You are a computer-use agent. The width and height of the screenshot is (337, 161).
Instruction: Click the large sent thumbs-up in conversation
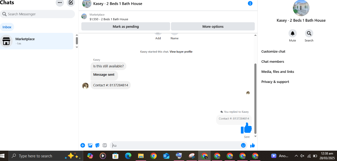tap(246, 128)
